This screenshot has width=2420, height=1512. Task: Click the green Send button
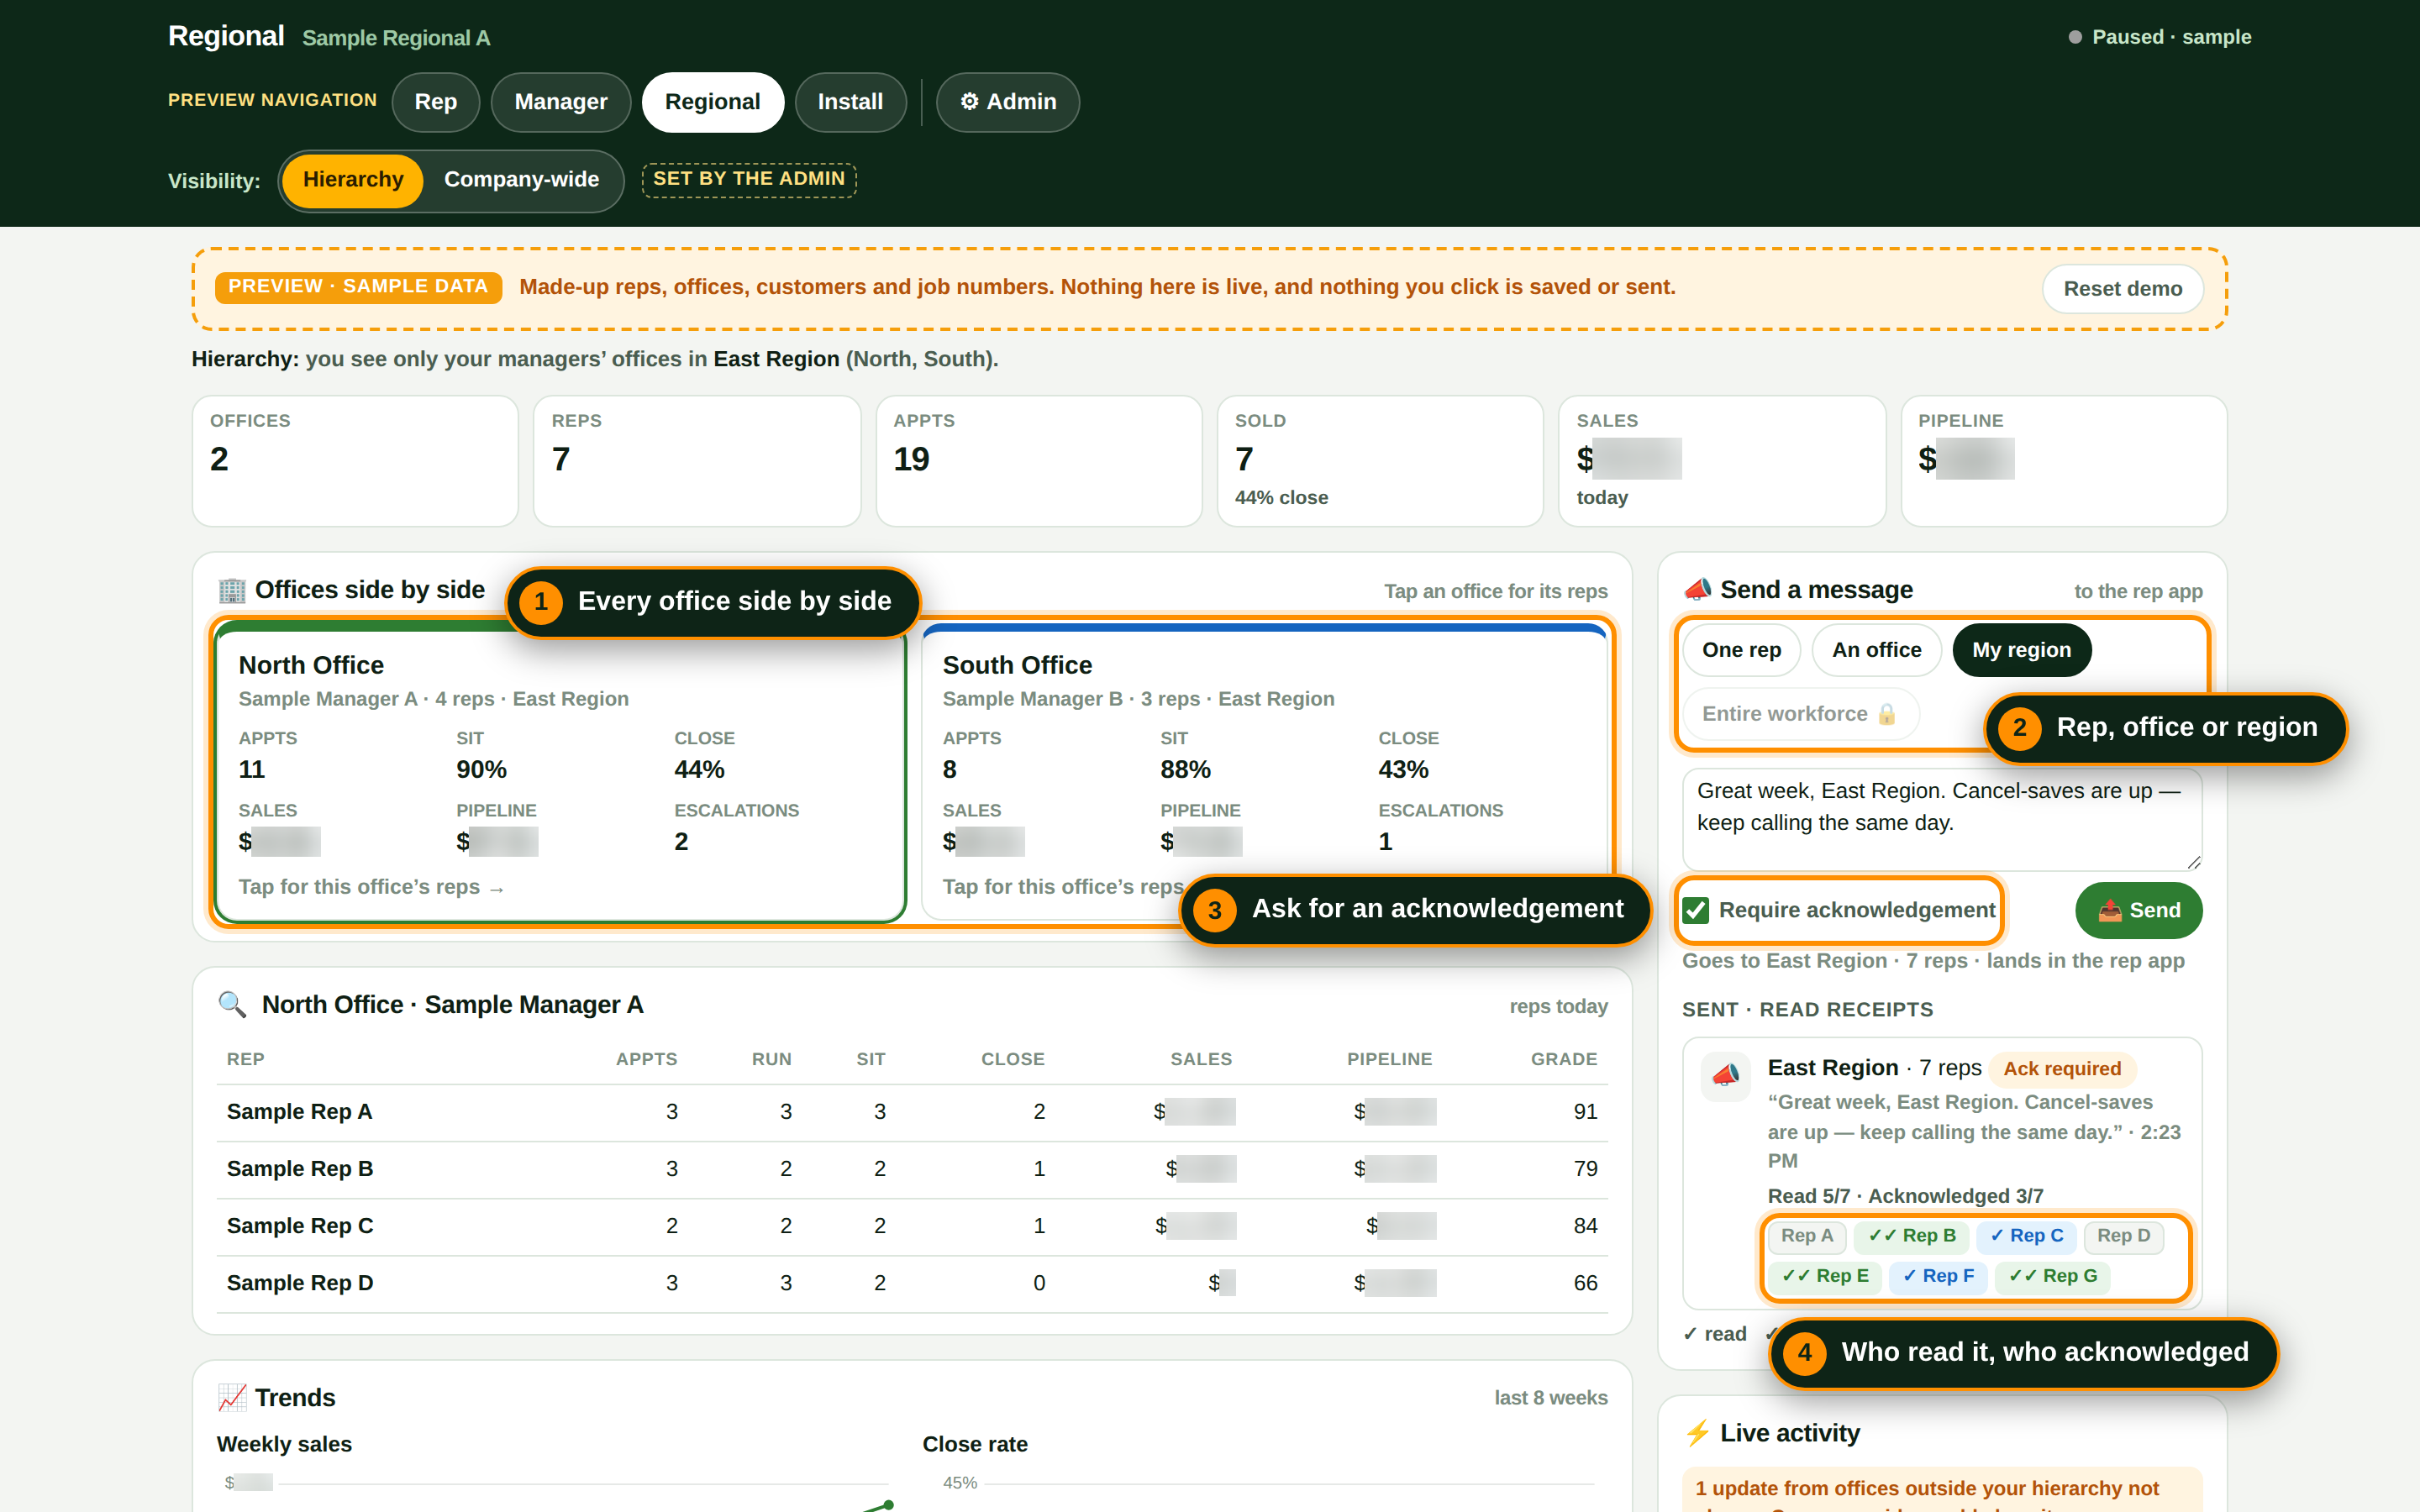[x=2139, y=910]
